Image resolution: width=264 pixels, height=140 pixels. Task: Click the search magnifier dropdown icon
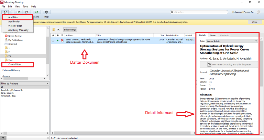(x=173, y=12)
